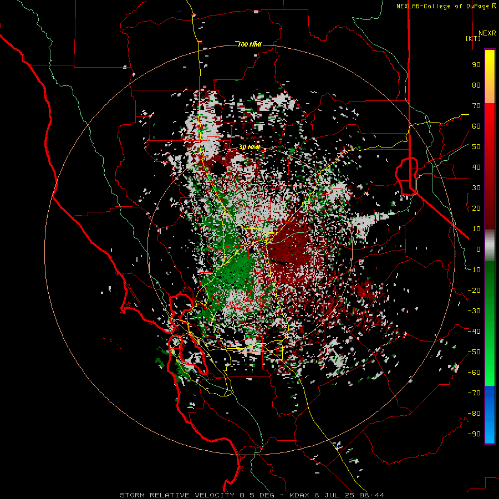The image size is (499, 499).
Task: Click the 80 value on velocity scale
Action: coord(476,85)
